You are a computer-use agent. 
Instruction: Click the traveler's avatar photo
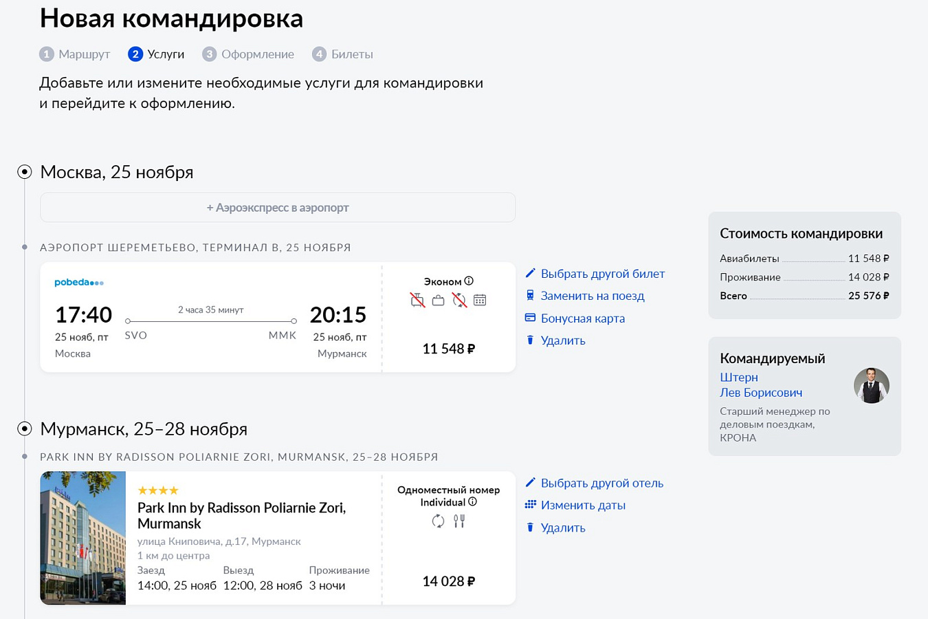pos(872,385)
